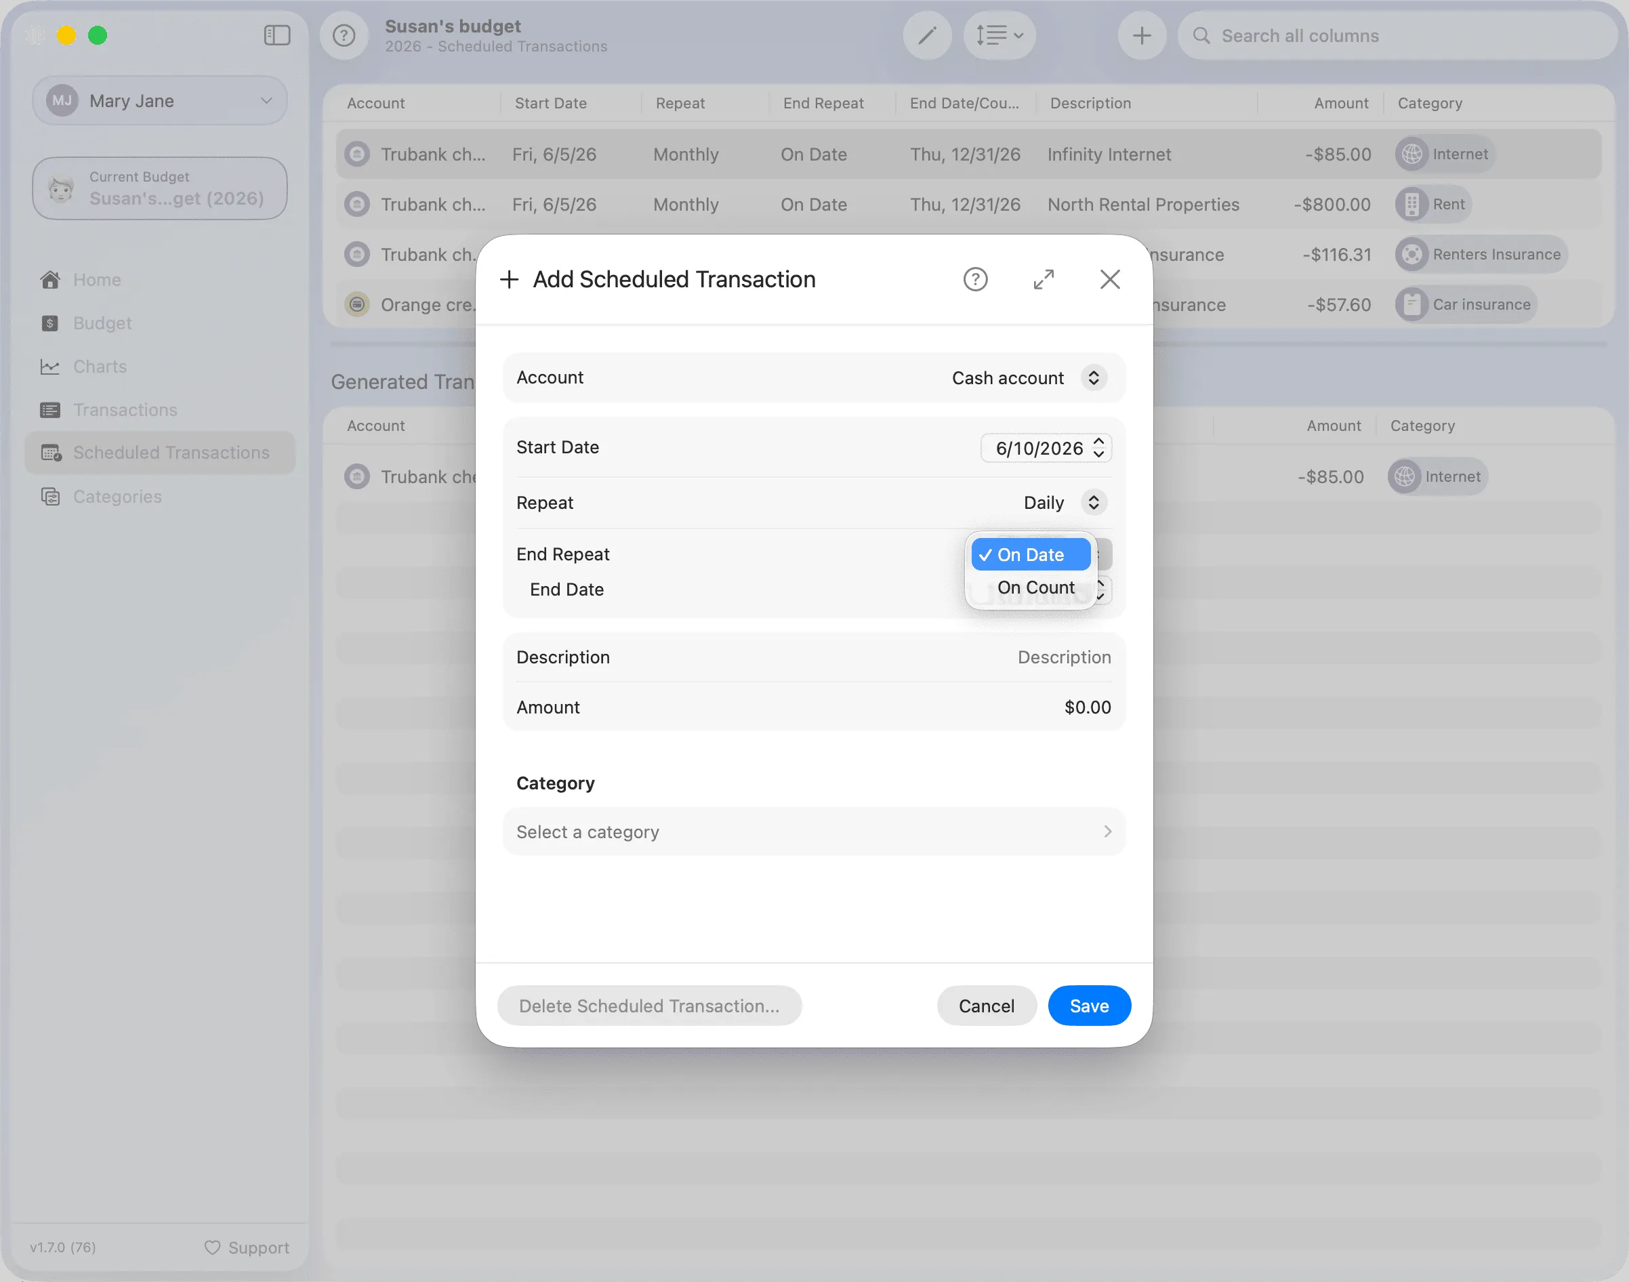Click the Save button
This screenshot has height=1282, width=1629.
1089,1006
